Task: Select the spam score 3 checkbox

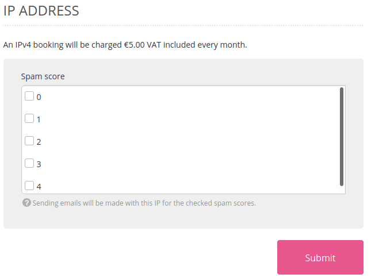Action: [29, 163]
